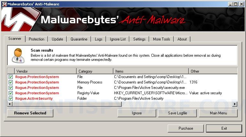Open the Quarantine tab

[79, 39]
